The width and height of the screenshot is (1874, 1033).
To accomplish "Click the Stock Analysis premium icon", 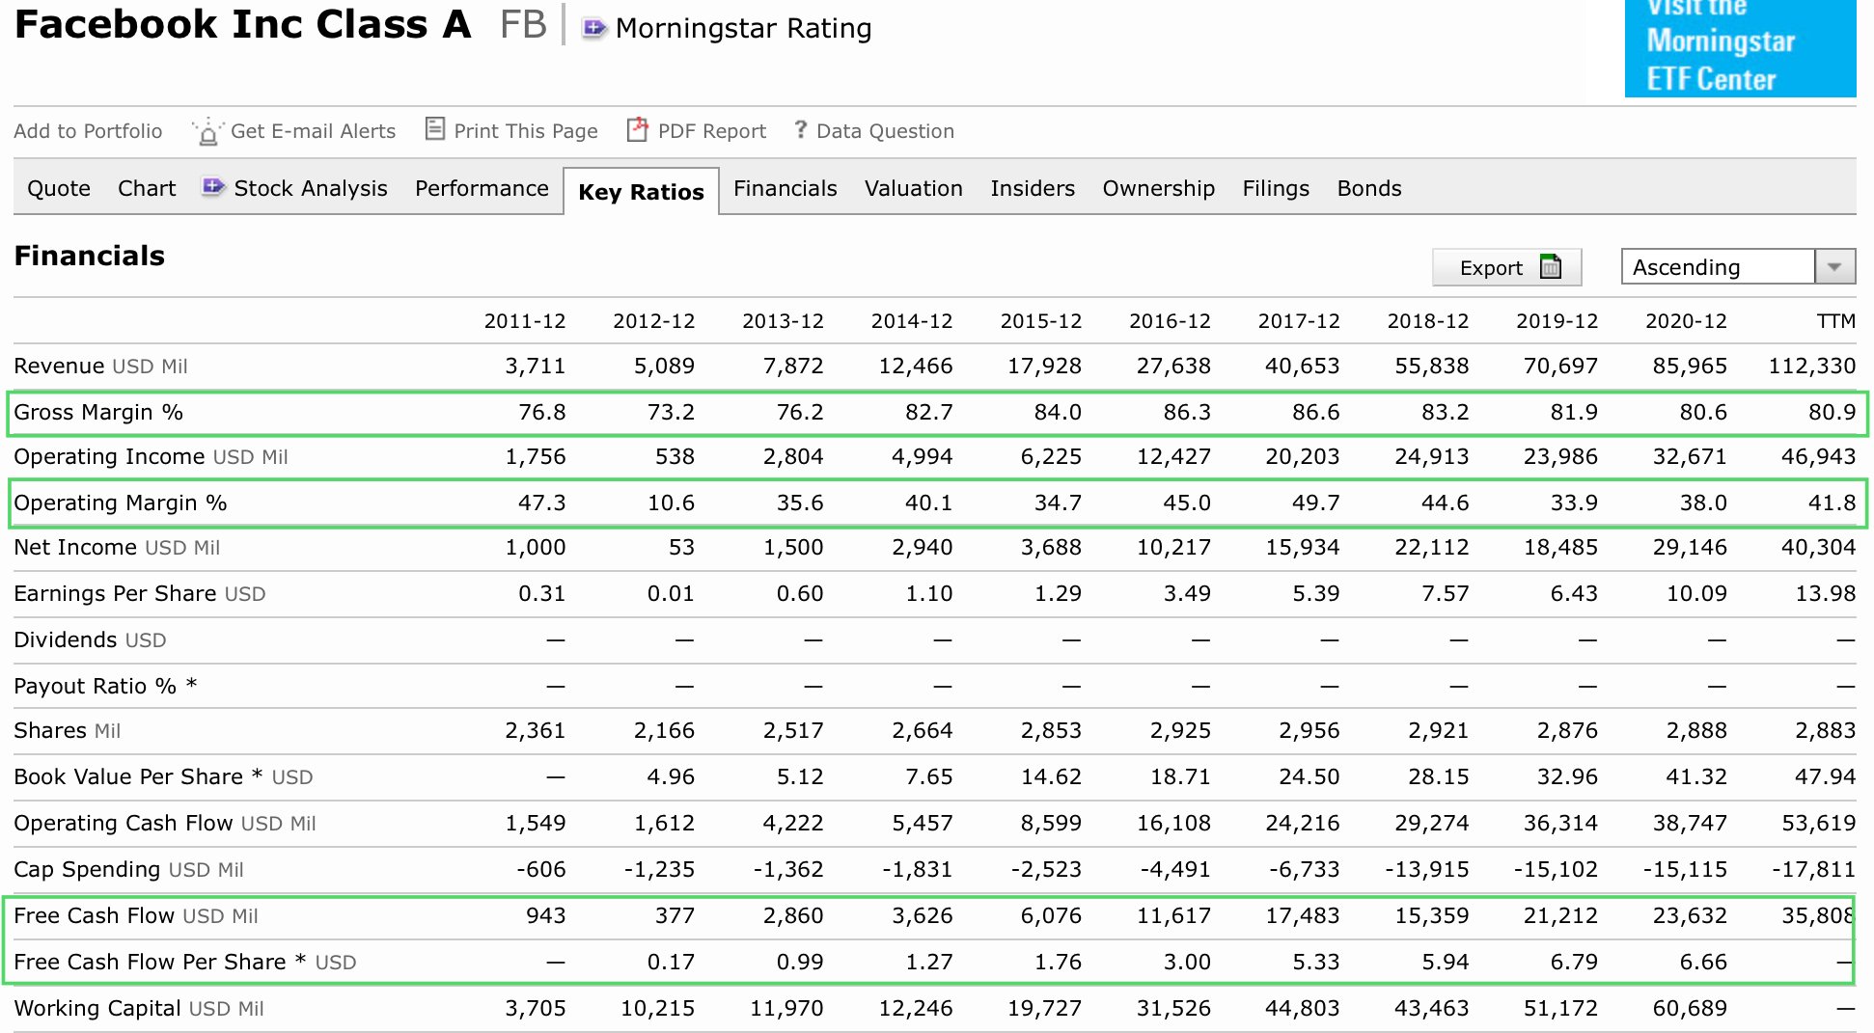I will [x=213, y=186].
